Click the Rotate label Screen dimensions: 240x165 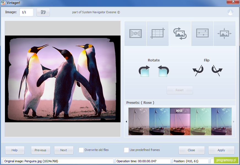coord(154,60)
